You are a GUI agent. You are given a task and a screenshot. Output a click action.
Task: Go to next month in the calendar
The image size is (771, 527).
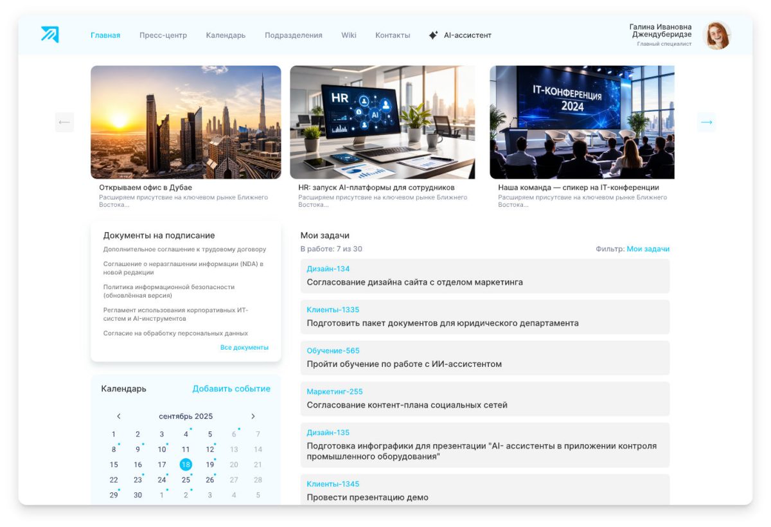(x=253, y=416)
